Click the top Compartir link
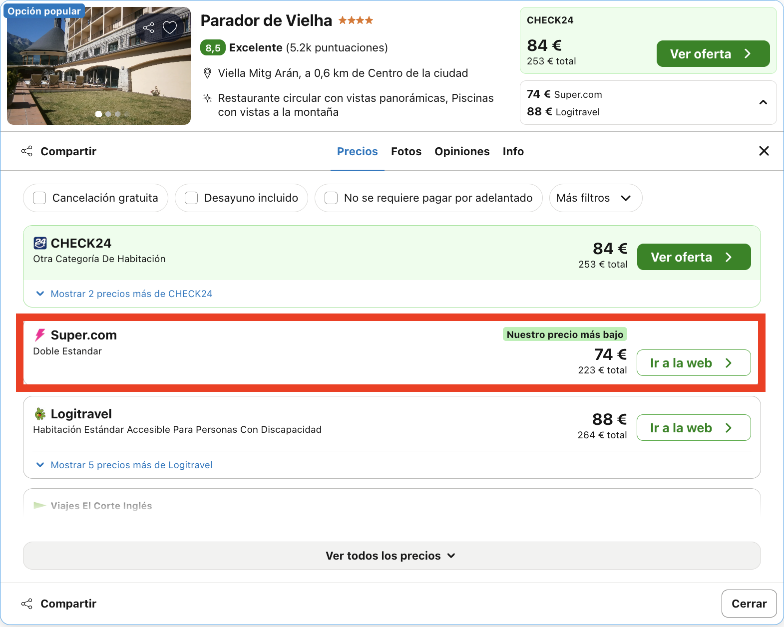 pos(68,151)
